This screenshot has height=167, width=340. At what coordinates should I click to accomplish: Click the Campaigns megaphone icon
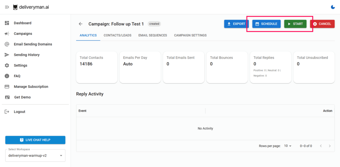(x=7, y=33)
